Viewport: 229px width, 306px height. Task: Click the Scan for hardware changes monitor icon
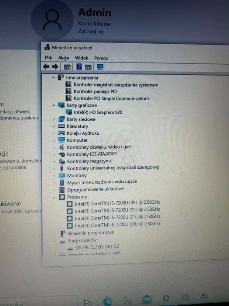(100, 67)
